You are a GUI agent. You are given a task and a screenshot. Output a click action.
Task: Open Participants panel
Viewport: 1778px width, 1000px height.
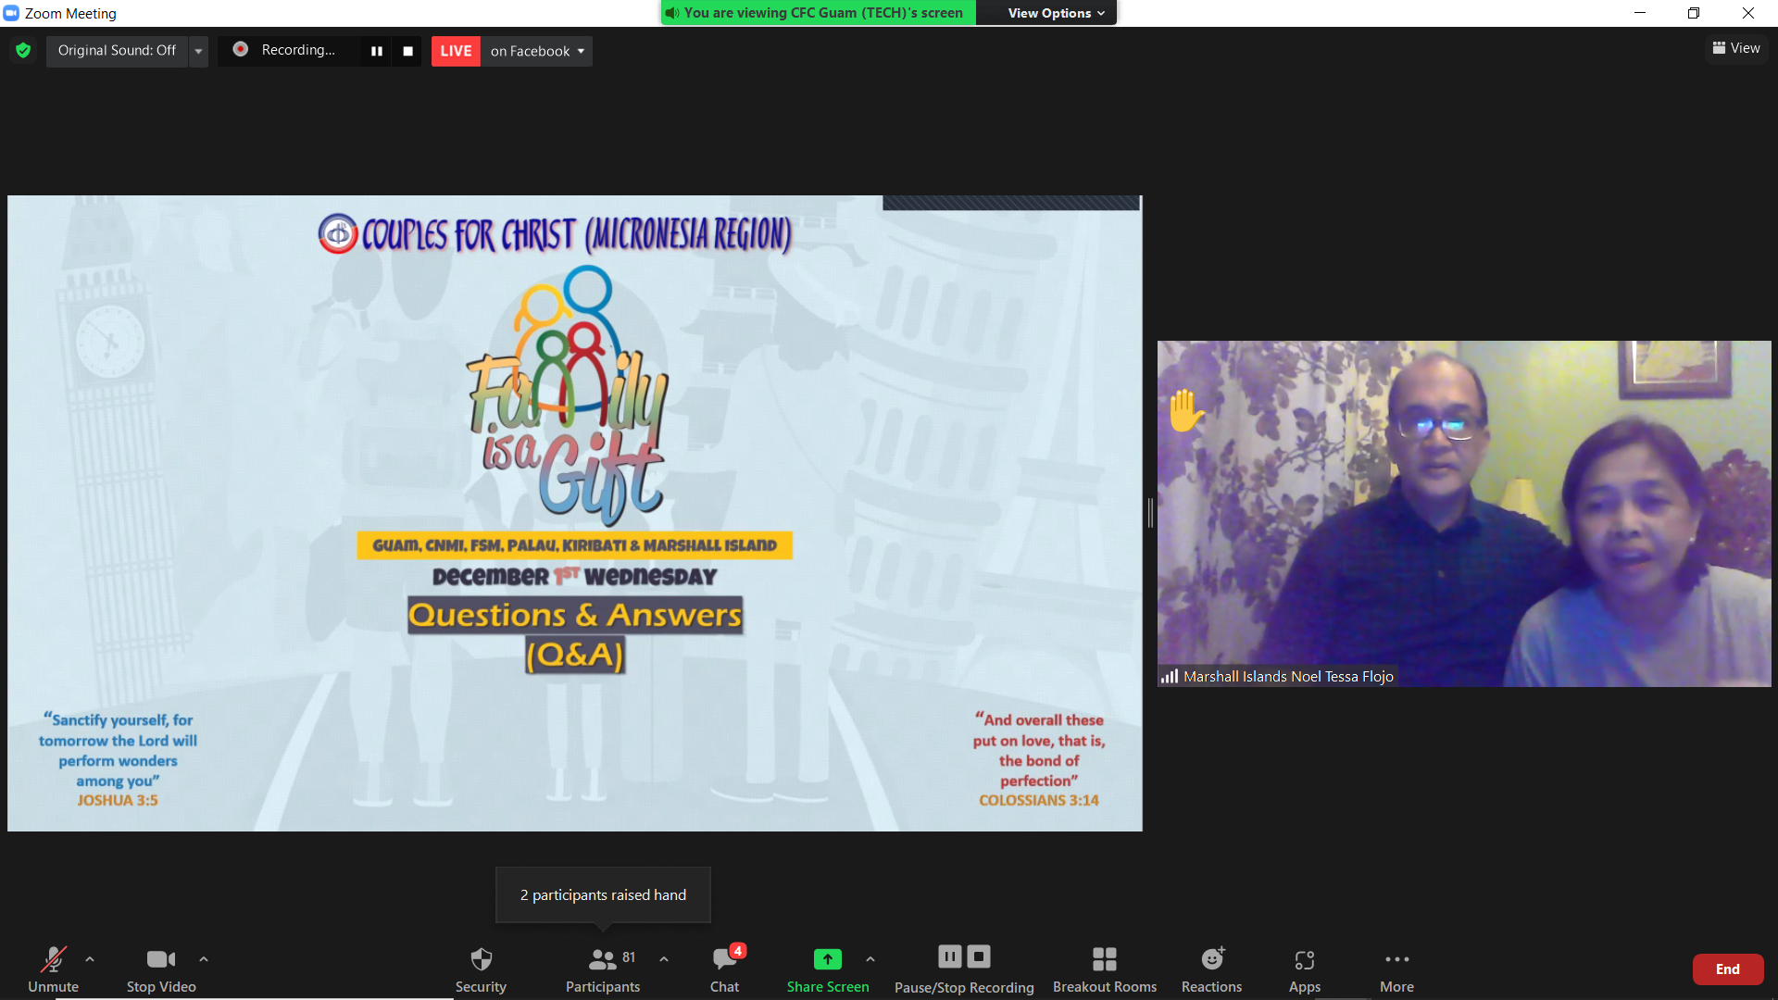pyautogui.click(x=603, y=969)
